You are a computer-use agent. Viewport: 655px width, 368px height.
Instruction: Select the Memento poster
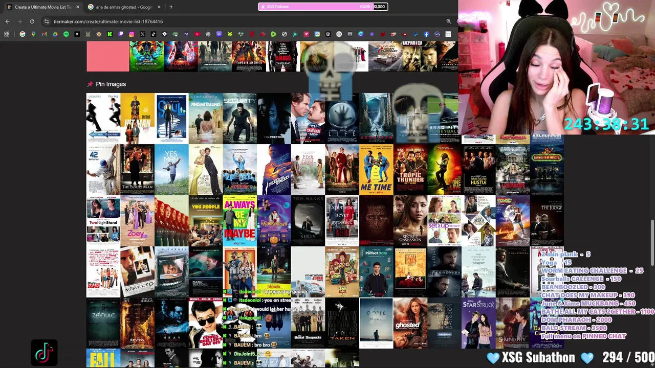(x=137, y=272)
